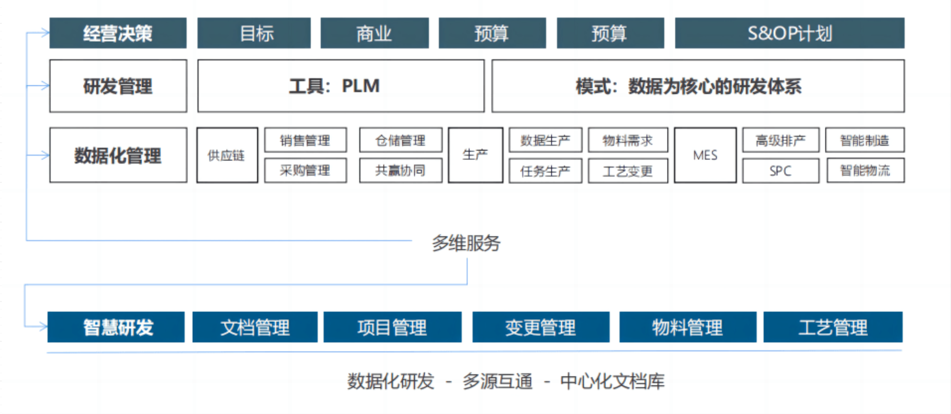
Task: Select the 智慧研发 blue box
Action: tap(116, 327)
